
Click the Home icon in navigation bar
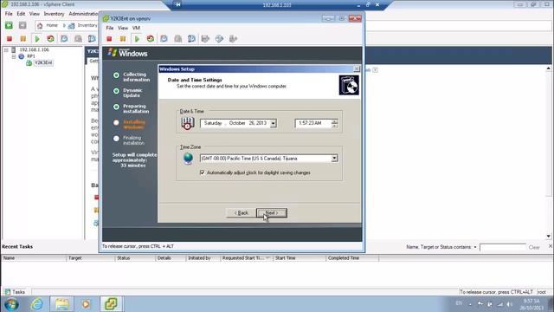tap(40, 25)
